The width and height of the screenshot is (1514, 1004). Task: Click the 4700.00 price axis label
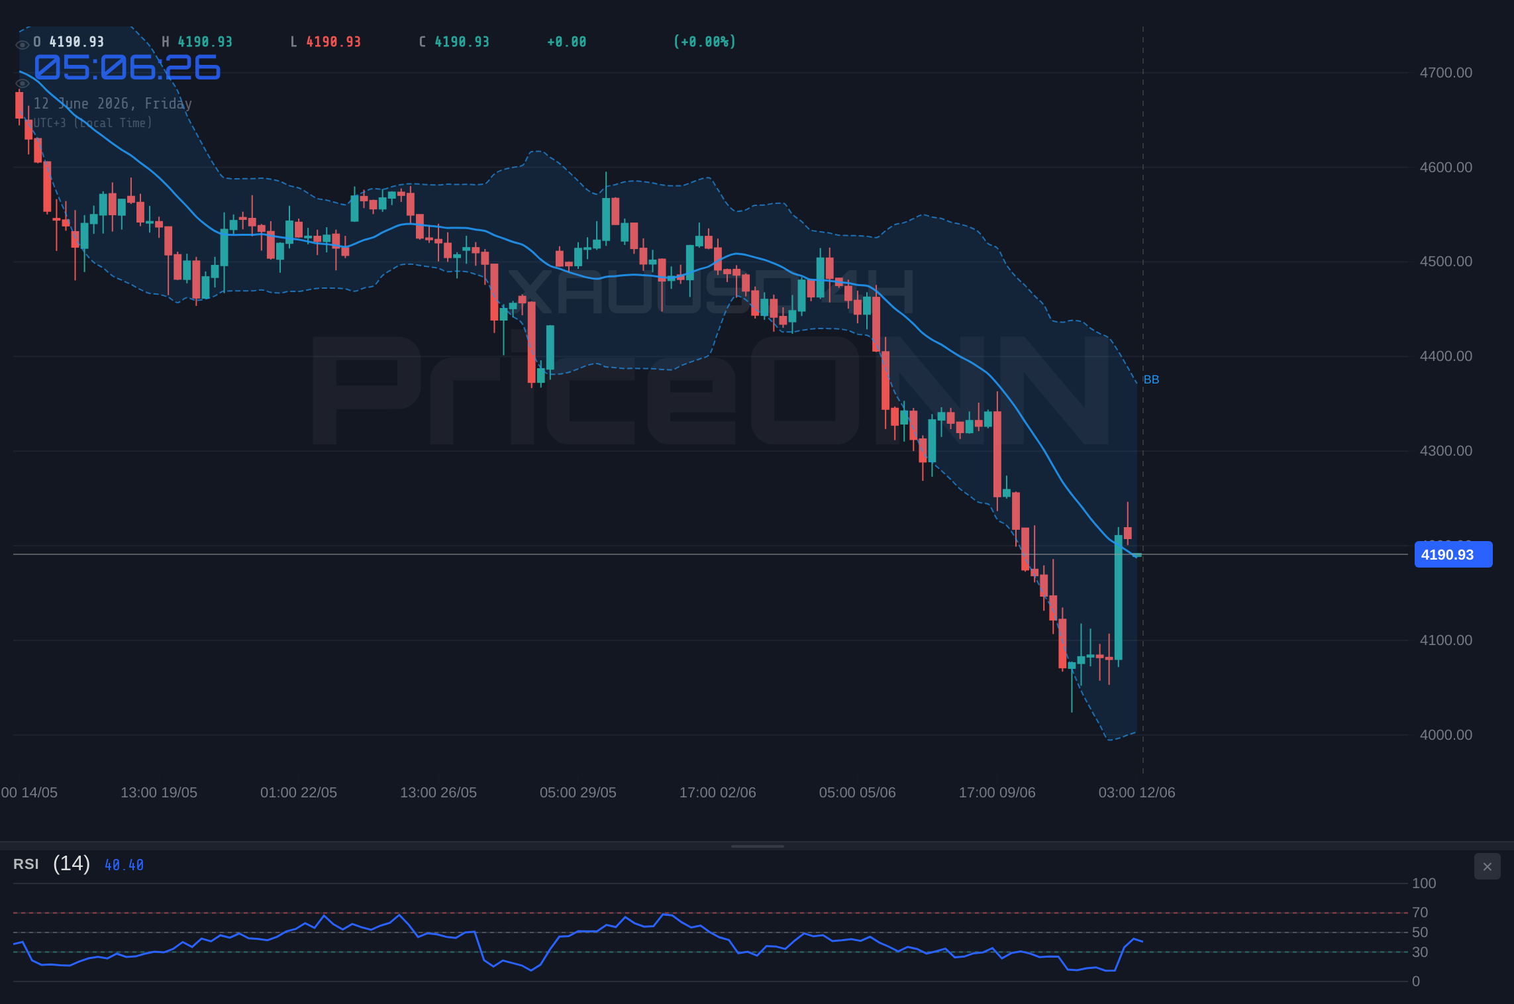point(1446,73)
